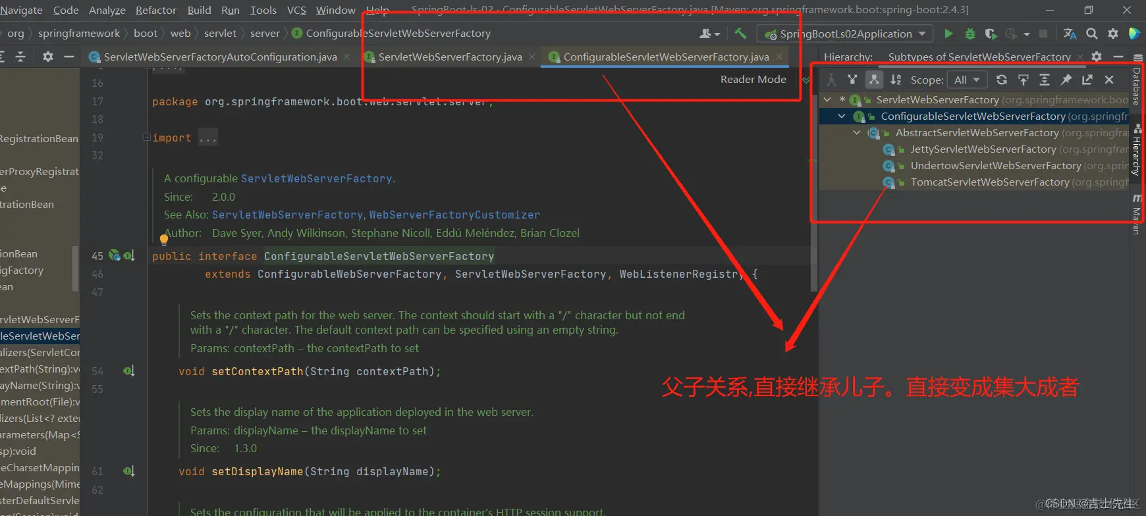Screen dimensions: 1146x516
Task: Pin the hierarchy tab
Action: [x=1066, y=80]
